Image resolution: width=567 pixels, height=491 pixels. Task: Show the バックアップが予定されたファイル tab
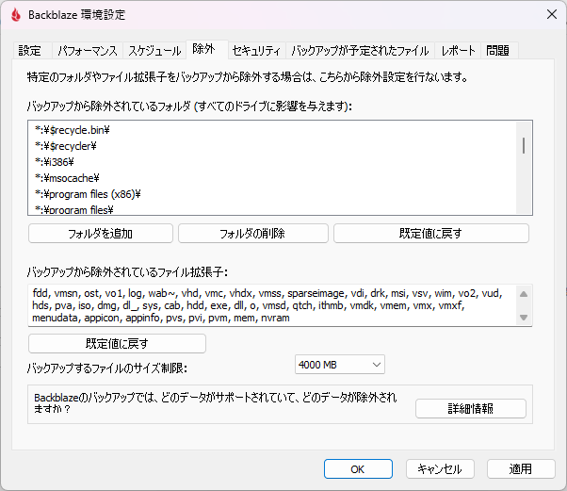(x=360, y=51)
